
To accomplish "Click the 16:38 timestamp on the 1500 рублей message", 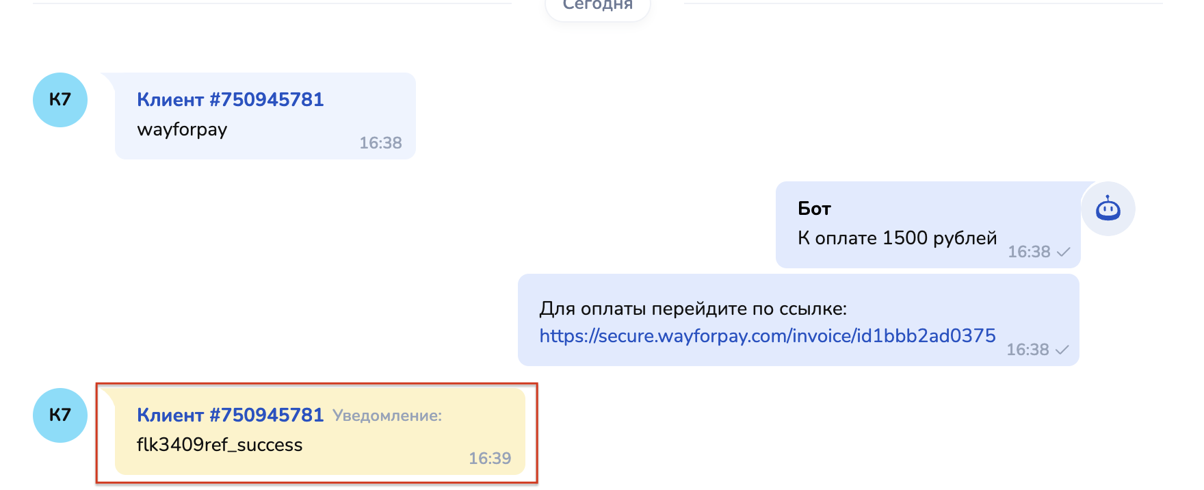I will click(1028, 252).
